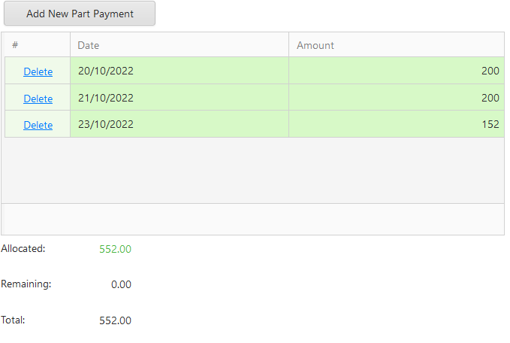Delete the 20/10/2022 payment row
This screenshot has width=510, height=343.
coord(38,71)
